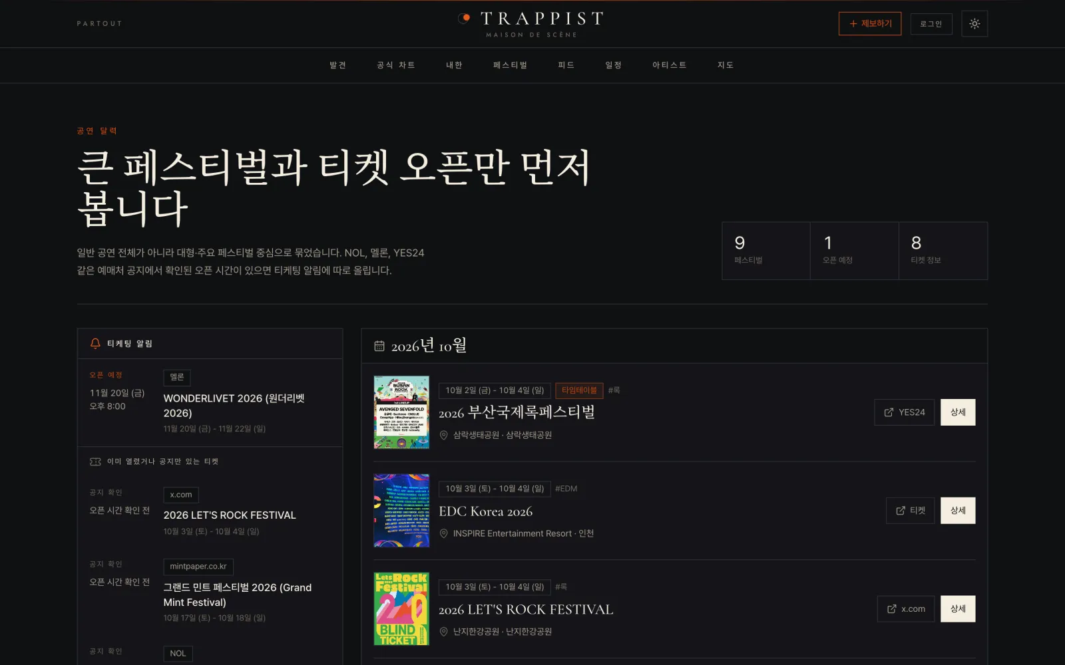The image size is (1065, 665).
Task: Go to the 공식 차트 page
Action: (x=396, y=65)
